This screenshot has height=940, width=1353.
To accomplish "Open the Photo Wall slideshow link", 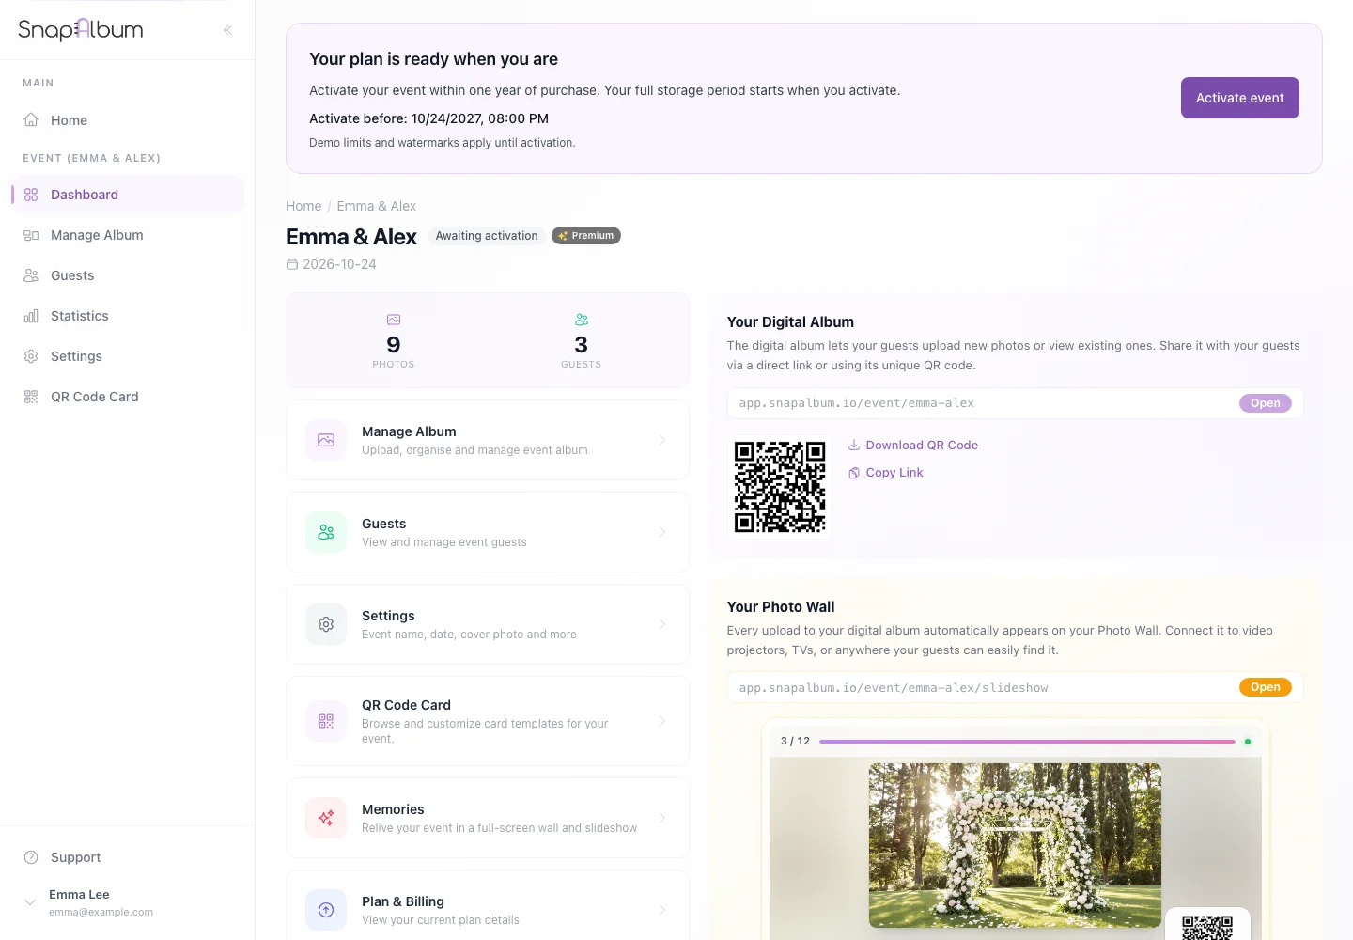I will 1266,687.
